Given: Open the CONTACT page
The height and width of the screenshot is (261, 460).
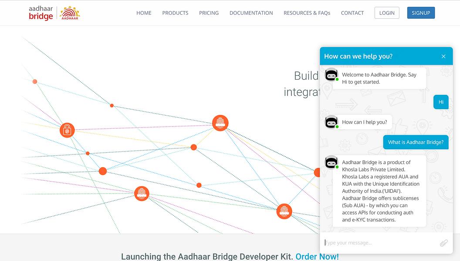Looking at the screenshot, I should pos(352,13).
